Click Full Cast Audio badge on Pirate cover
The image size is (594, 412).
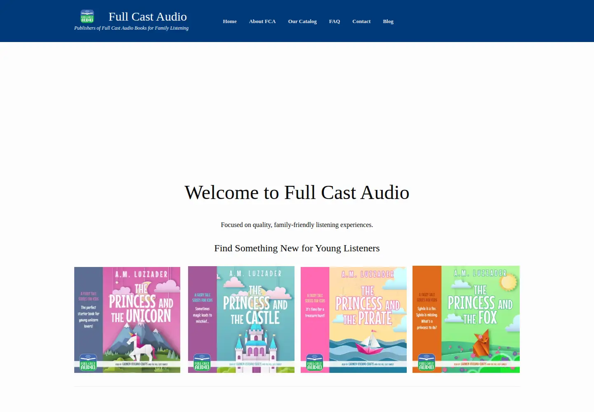point(314,363)
